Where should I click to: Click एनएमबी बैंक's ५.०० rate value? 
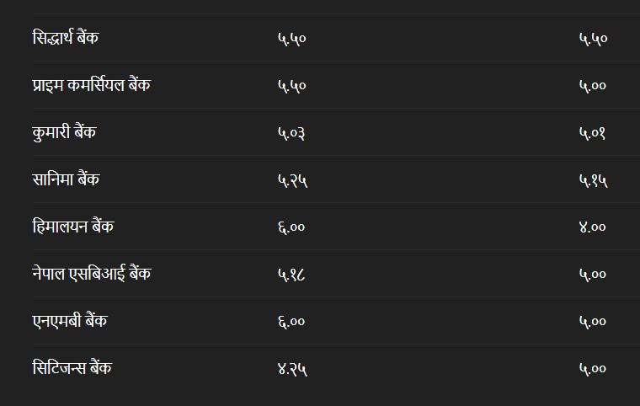[593, 322]
